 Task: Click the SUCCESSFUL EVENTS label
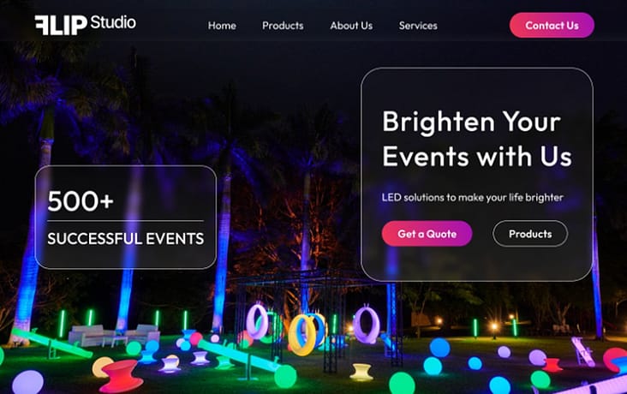coord(126,239)
